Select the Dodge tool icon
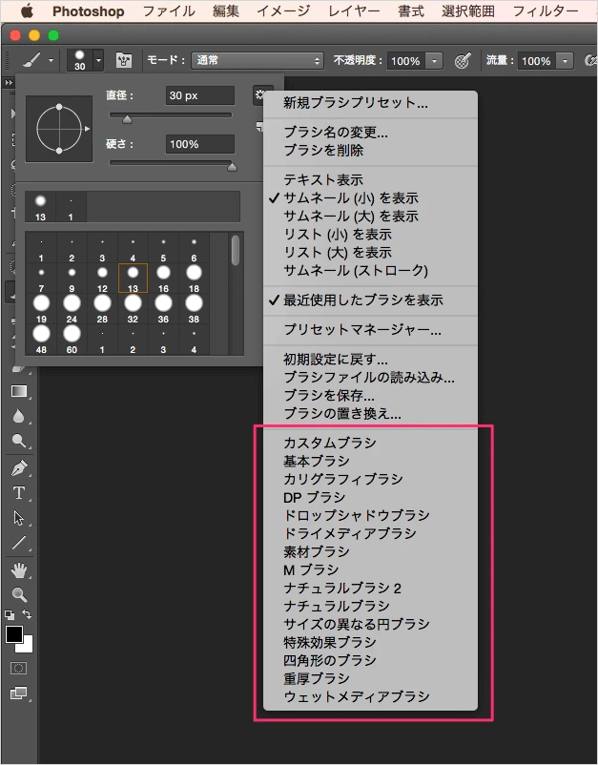The width and height of the screenshot is (598, 765). (19, 441)
